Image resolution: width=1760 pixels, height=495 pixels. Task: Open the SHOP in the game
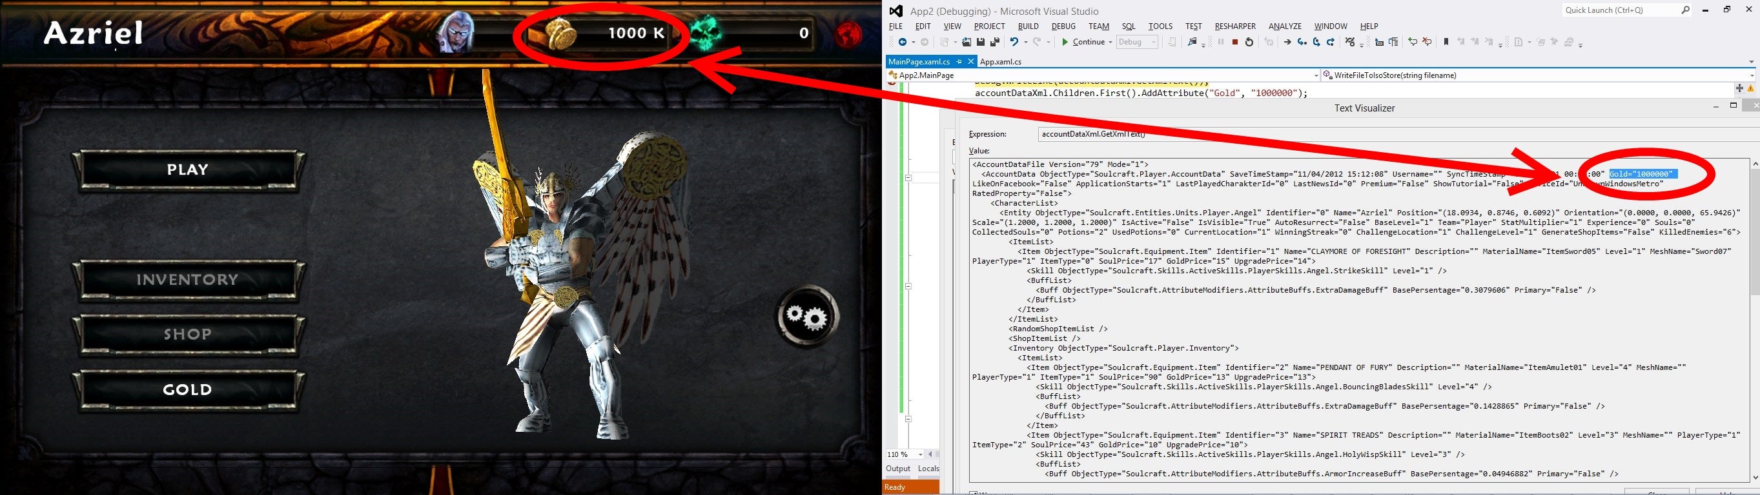(188, 334)
